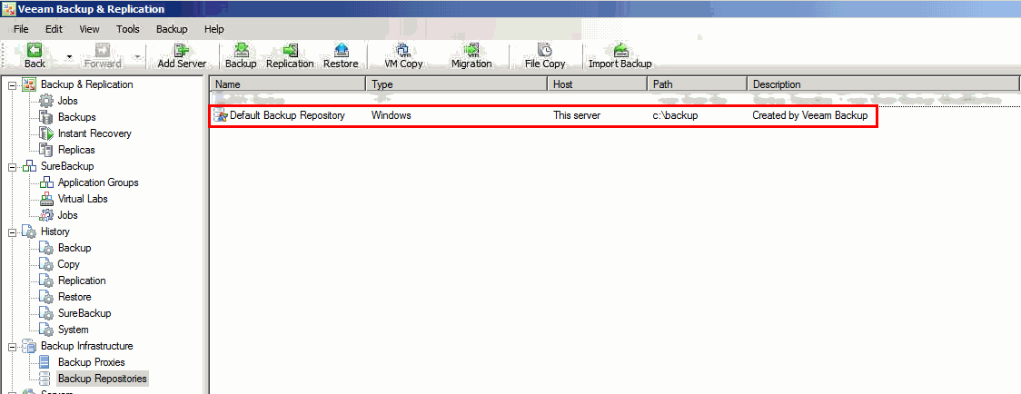Screen dimensions: 1021x394
Task: Select Application Groups tree item
Action: (x=98, y=182)
